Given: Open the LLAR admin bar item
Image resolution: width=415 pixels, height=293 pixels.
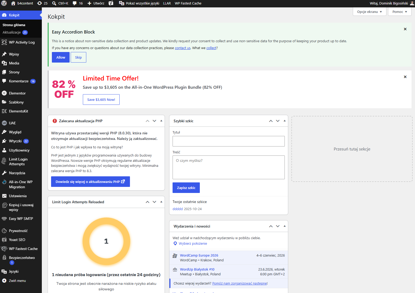Looking at the screenshot, I should coord(167,3).
